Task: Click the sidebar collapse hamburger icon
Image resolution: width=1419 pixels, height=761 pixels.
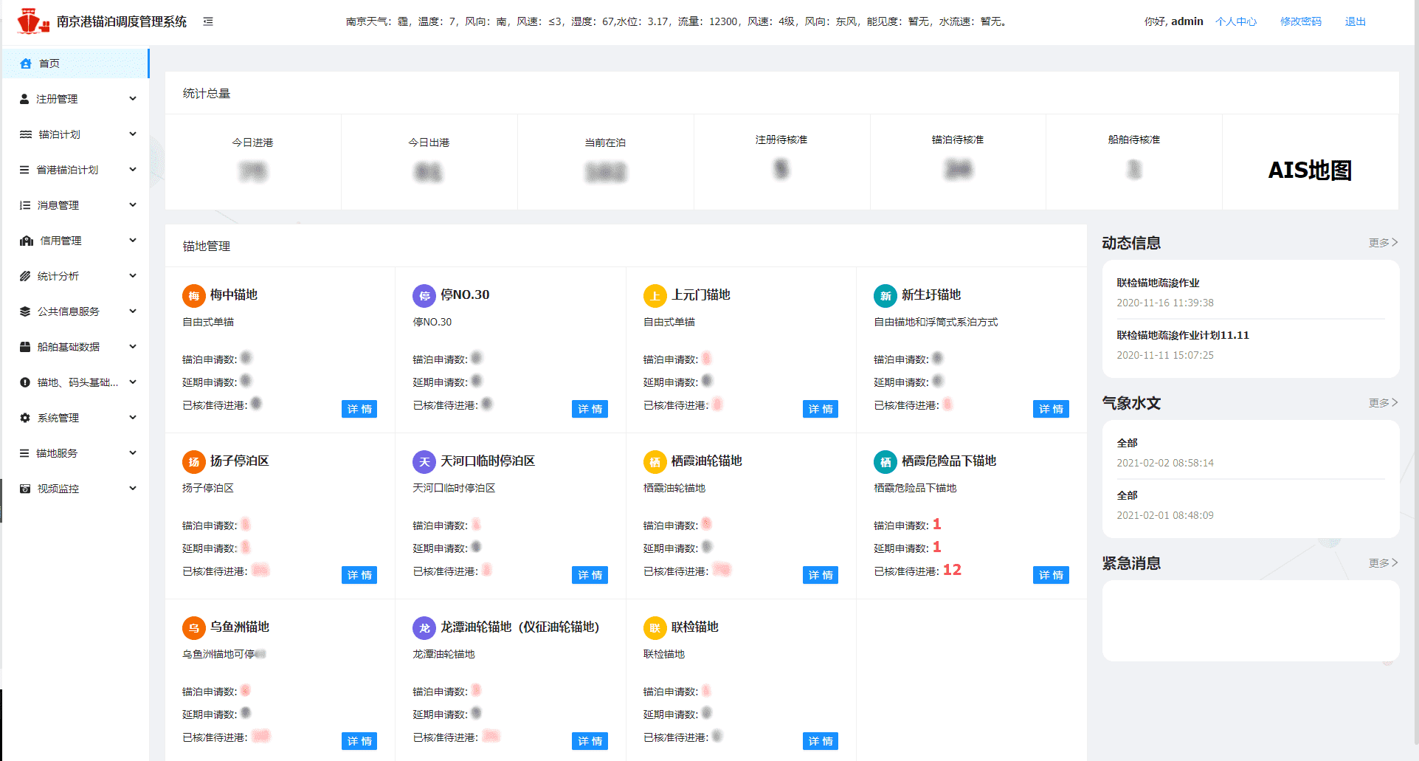Action: tap(208, 21)
